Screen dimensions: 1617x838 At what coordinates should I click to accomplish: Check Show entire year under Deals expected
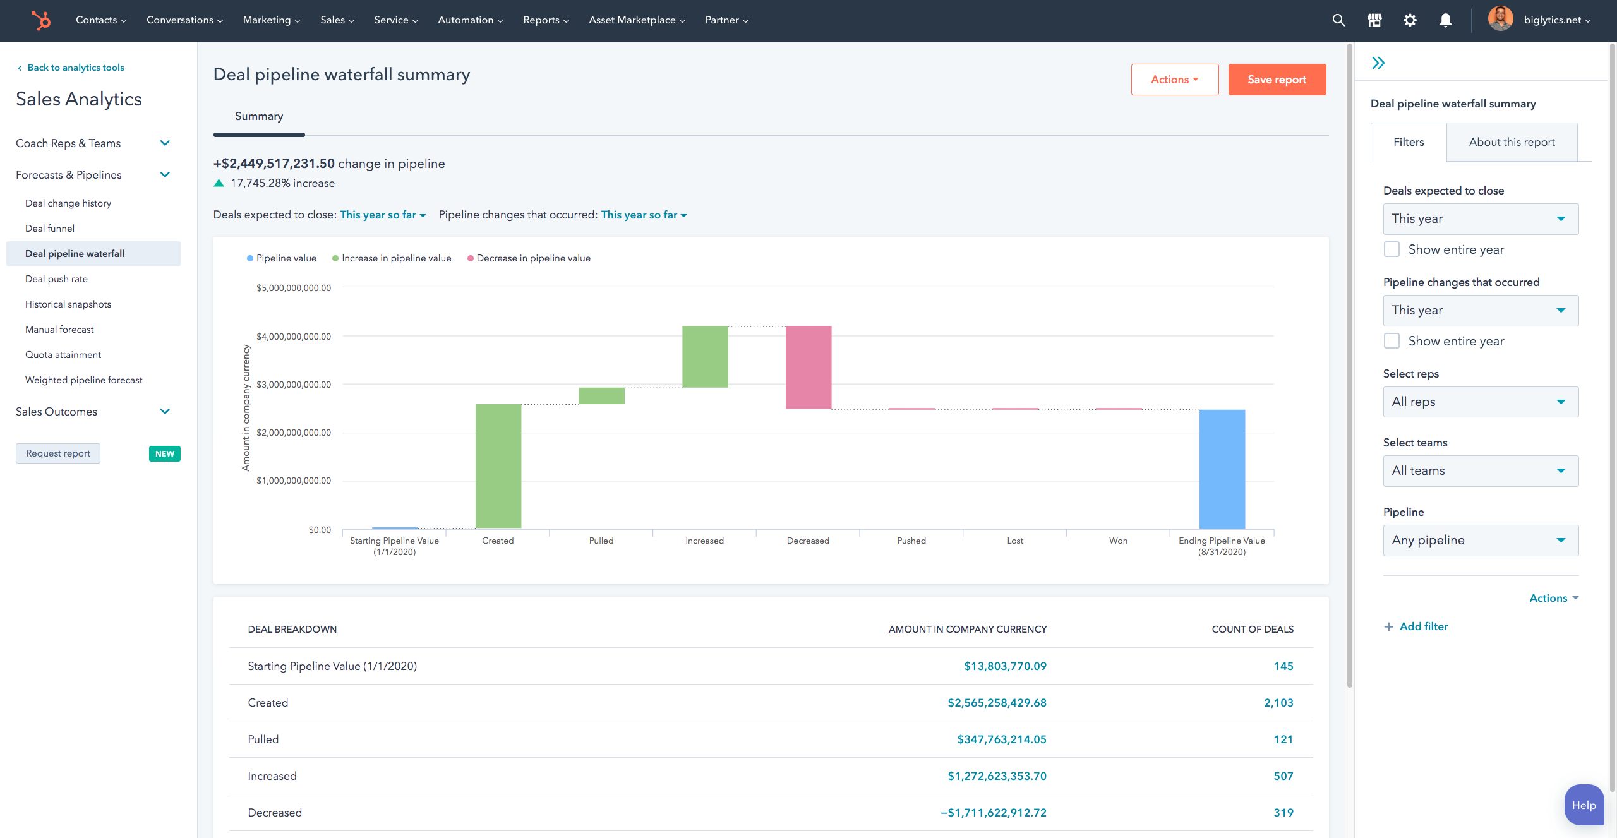click(1392, 249)
